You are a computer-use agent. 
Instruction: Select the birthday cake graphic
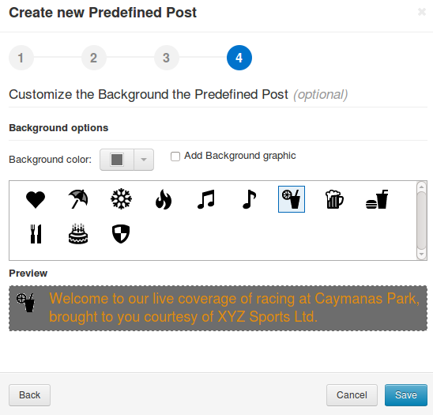(78, 234)
